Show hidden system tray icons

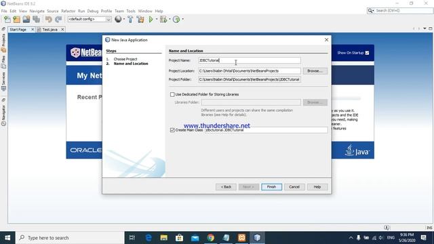point(351,238)
